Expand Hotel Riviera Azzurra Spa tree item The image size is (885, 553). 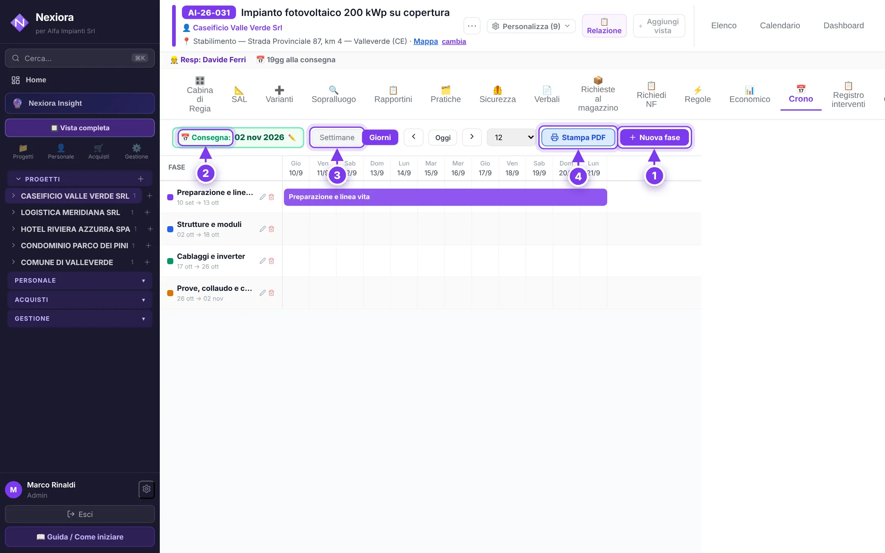pos(13,229)
